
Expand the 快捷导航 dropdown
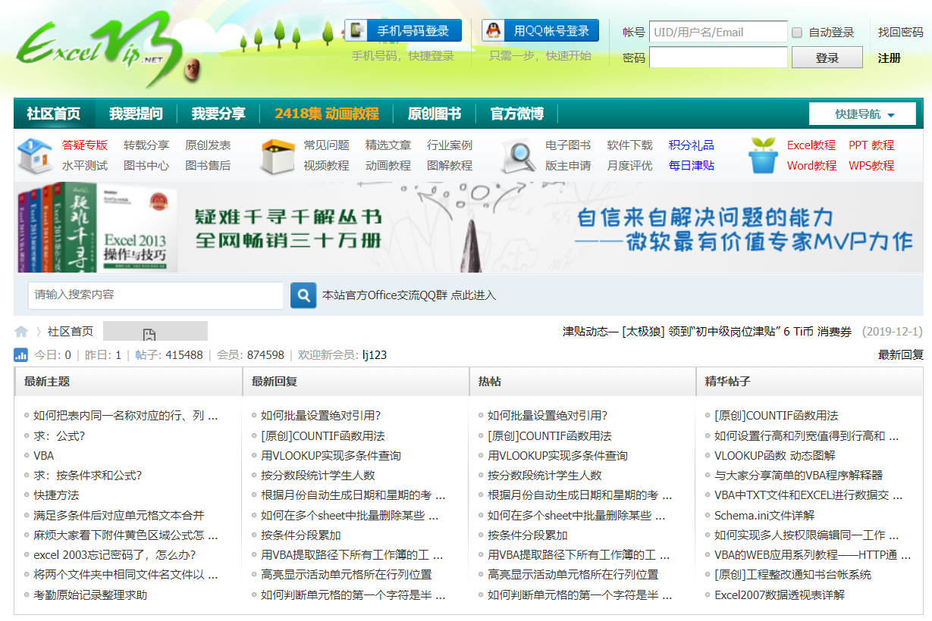click(862, 114)
